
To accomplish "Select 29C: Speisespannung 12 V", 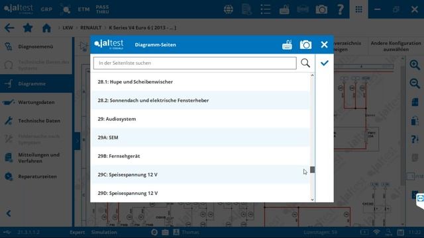I will point(201,175).
